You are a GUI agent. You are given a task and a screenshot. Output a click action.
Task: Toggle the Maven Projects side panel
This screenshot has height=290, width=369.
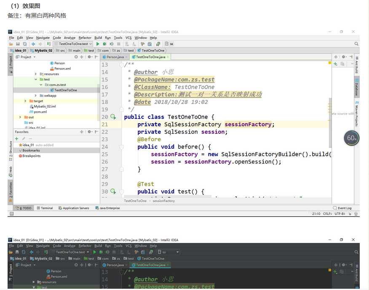click(x=357, y=113)
